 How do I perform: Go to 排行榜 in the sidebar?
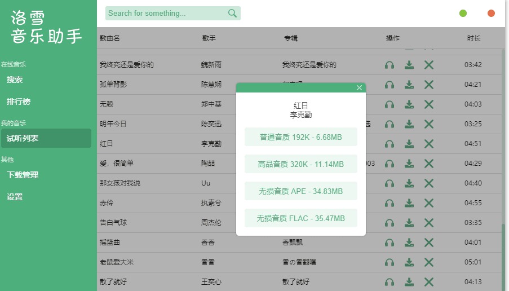[19, 102]
